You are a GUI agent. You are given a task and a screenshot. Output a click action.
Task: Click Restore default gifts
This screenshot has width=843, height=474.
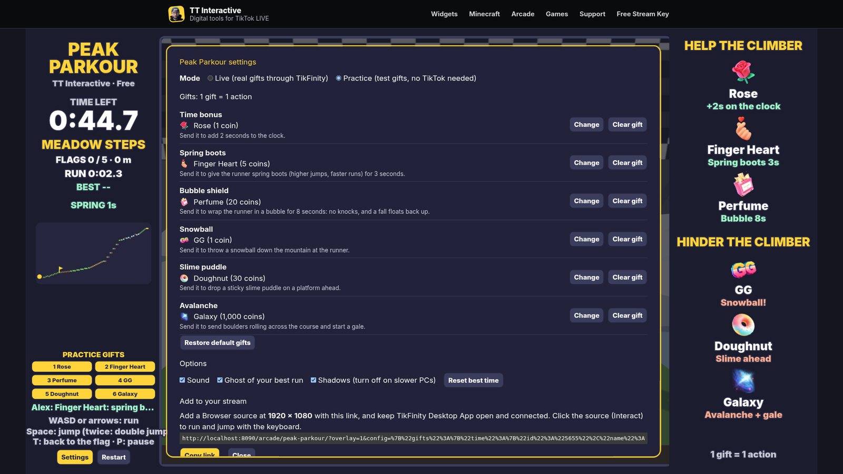(x=218, y=343)
